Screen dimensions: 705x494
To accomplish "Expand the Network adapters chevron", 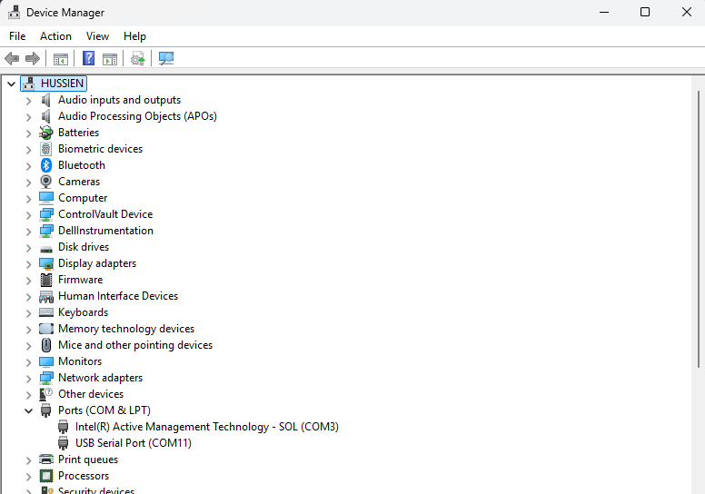I will [28, 379].
